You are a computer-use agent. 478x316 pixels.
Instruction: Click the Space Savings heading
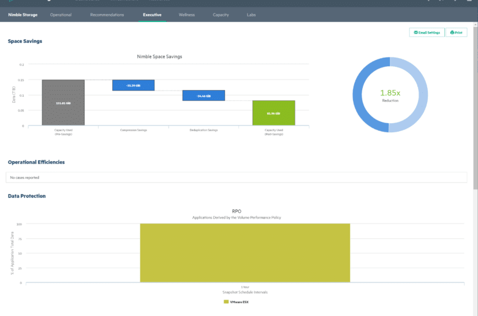pyautogui.click(x=25, y=41)
